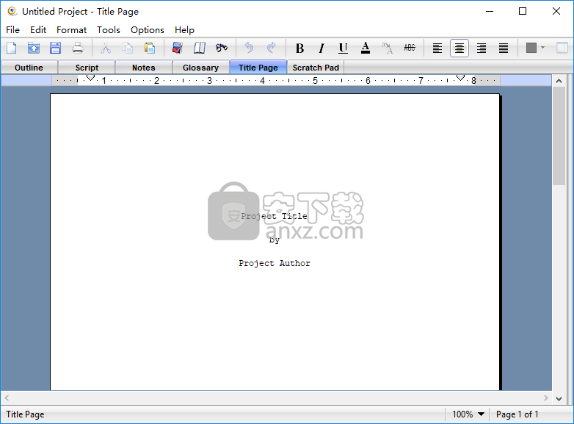
Task: Paste from clipboard using the Paste icon
Action: click(150, 48)
